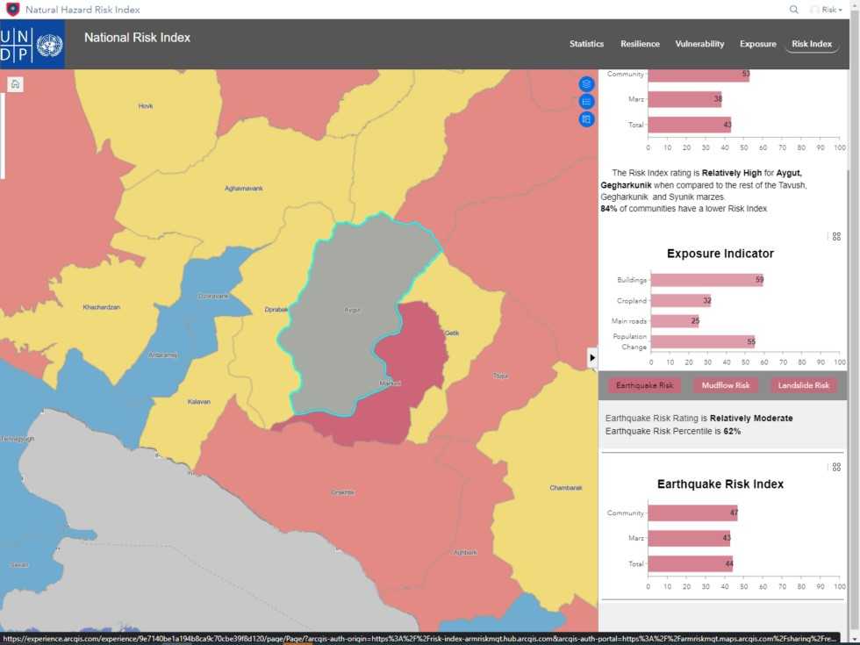Click the search magnifier in top bar

pyautogui.click(x=793, y=10)
